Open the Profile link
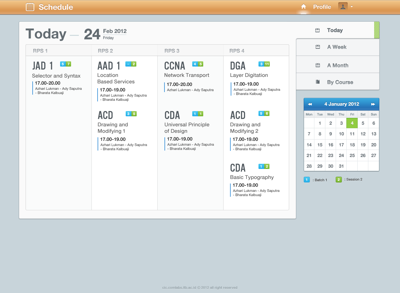The height and width of the screenshot is (293, 400). click(322, 7)
